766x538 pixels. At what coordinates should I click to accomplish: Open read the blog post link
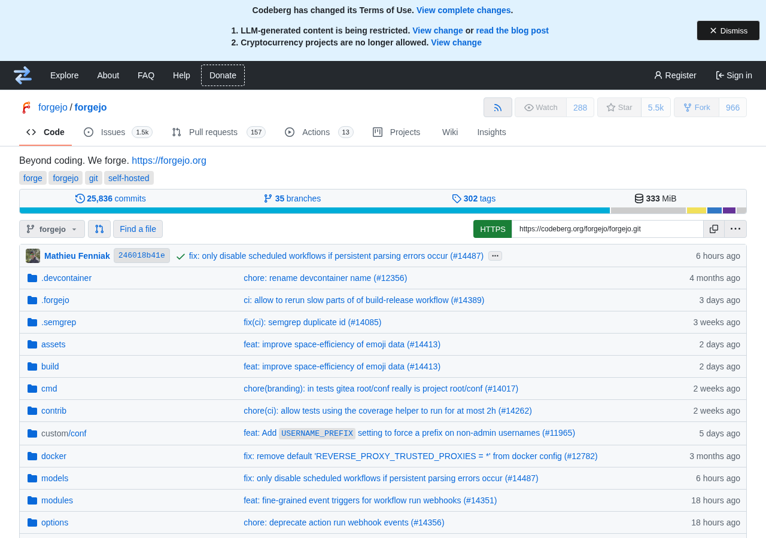tap(512, 30)
